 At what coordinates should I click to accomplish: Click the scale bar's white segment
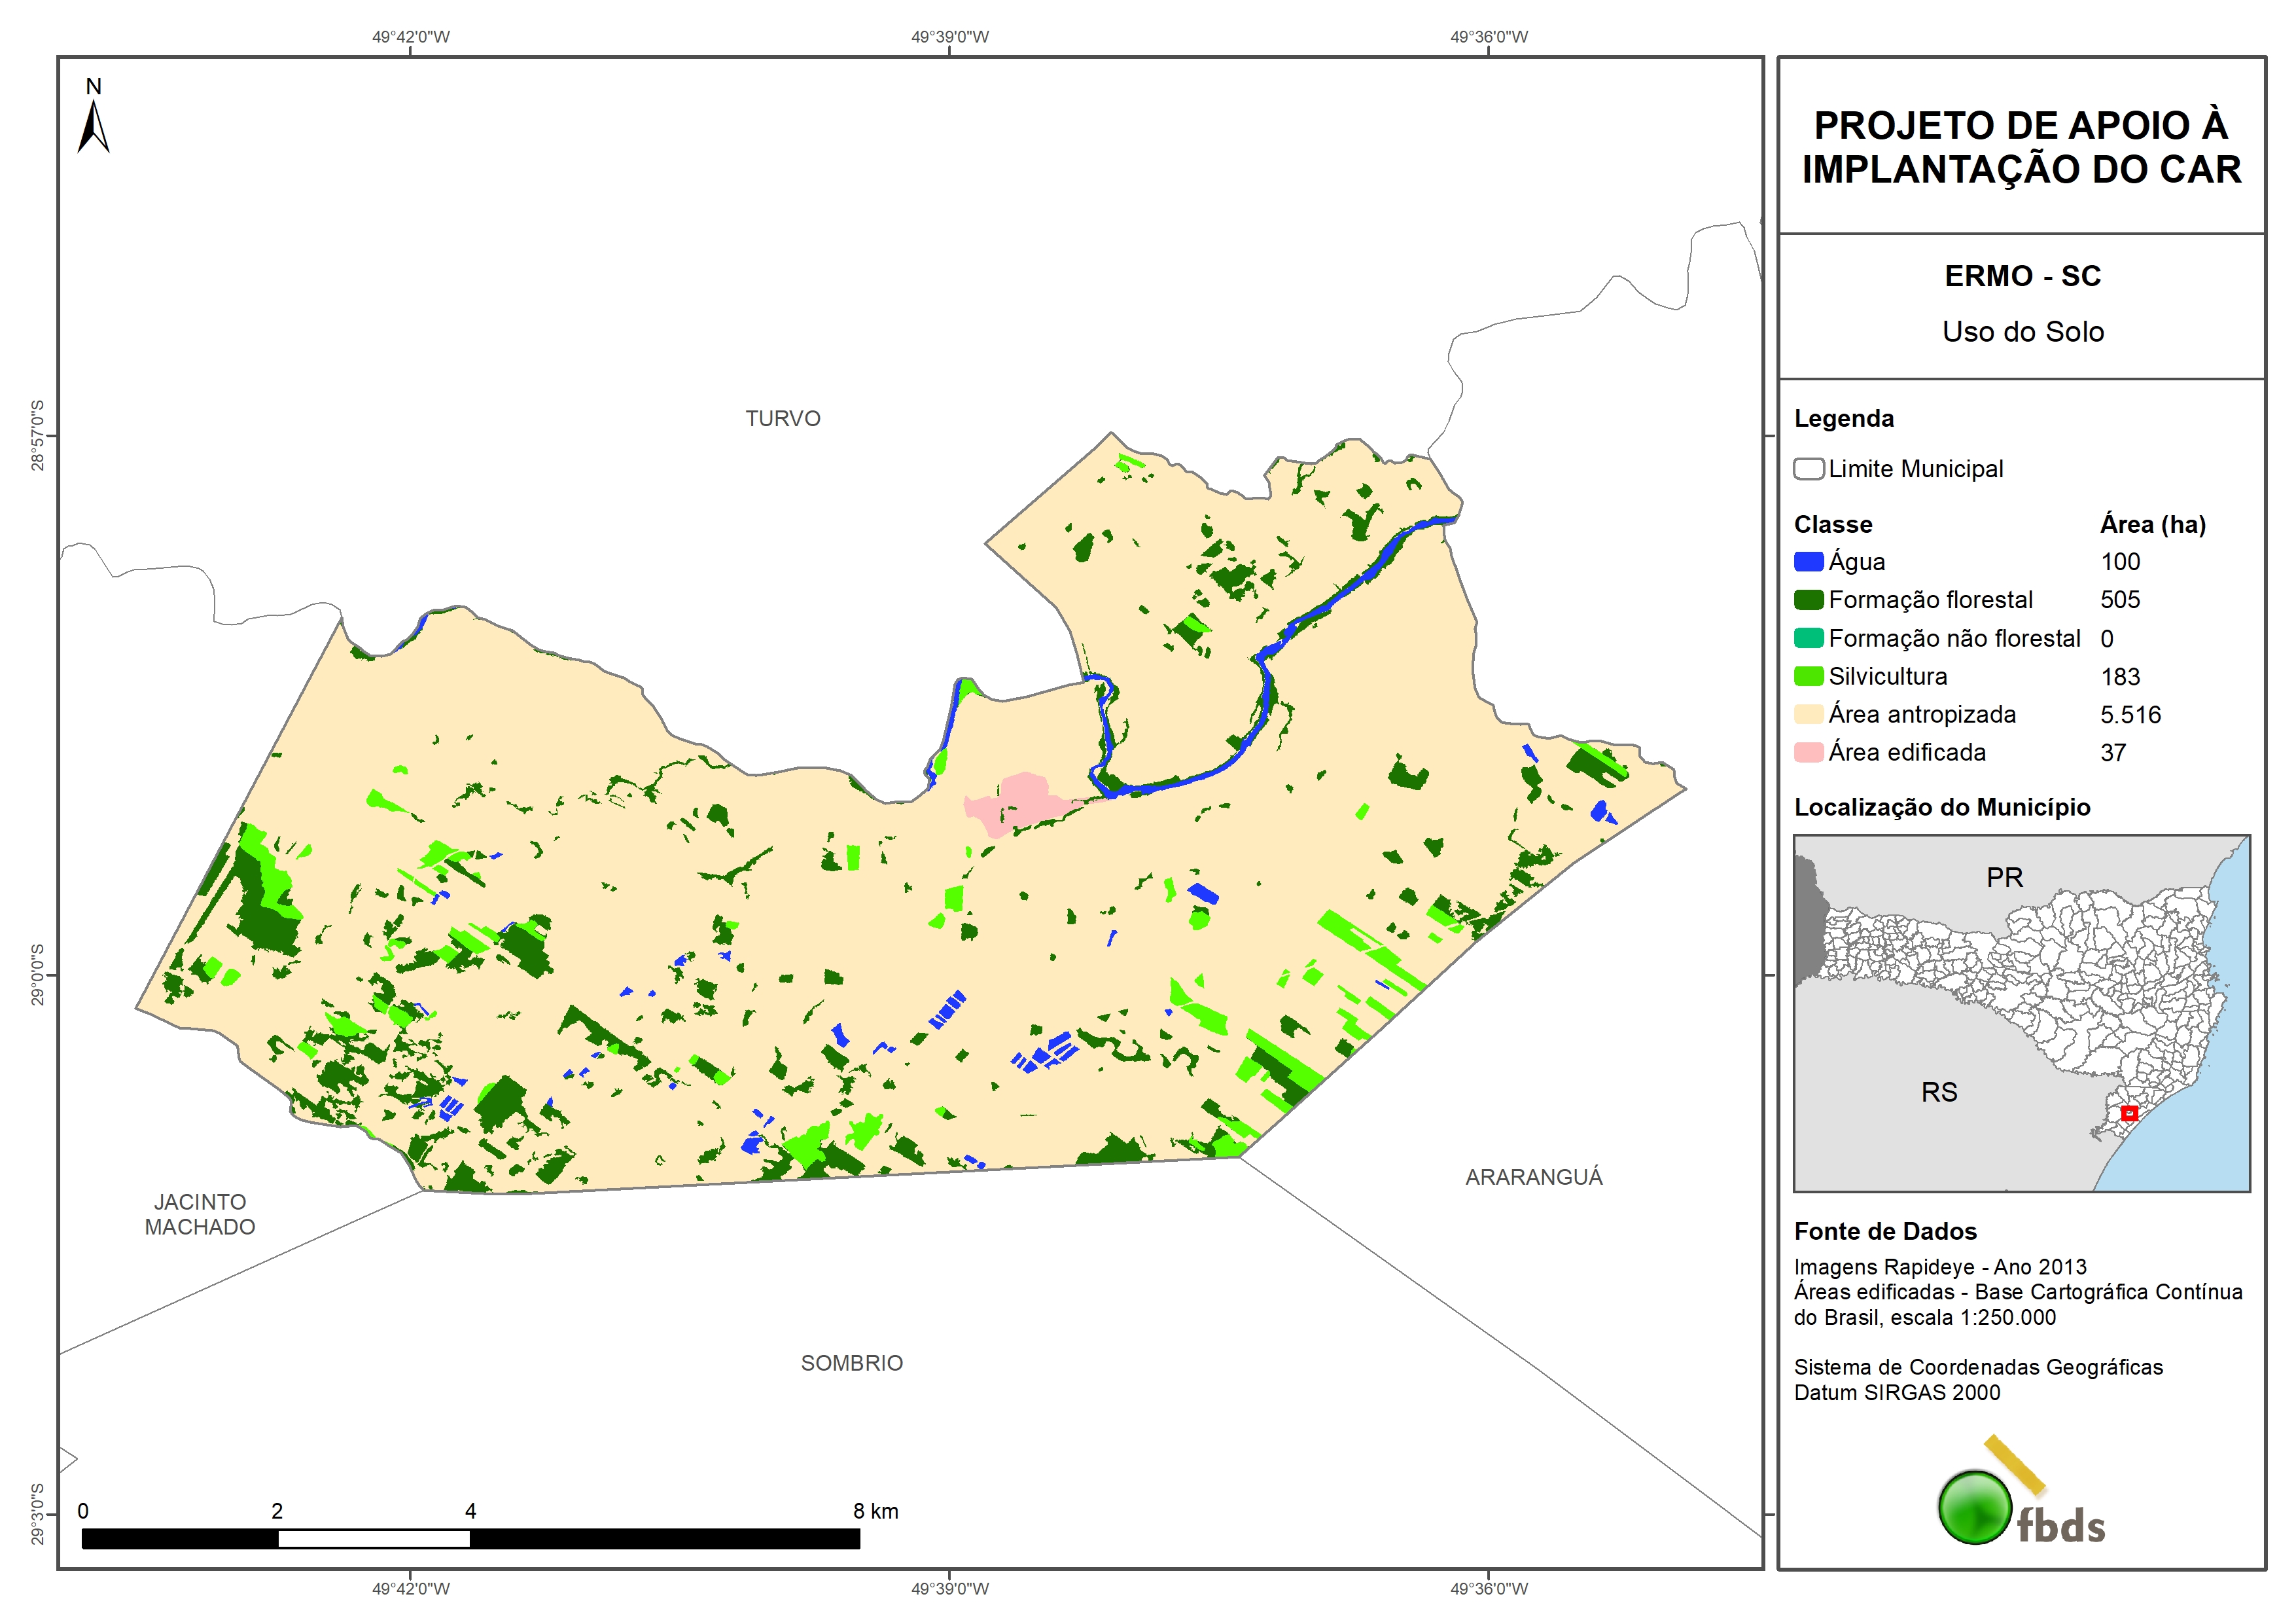coord(373,1538)
